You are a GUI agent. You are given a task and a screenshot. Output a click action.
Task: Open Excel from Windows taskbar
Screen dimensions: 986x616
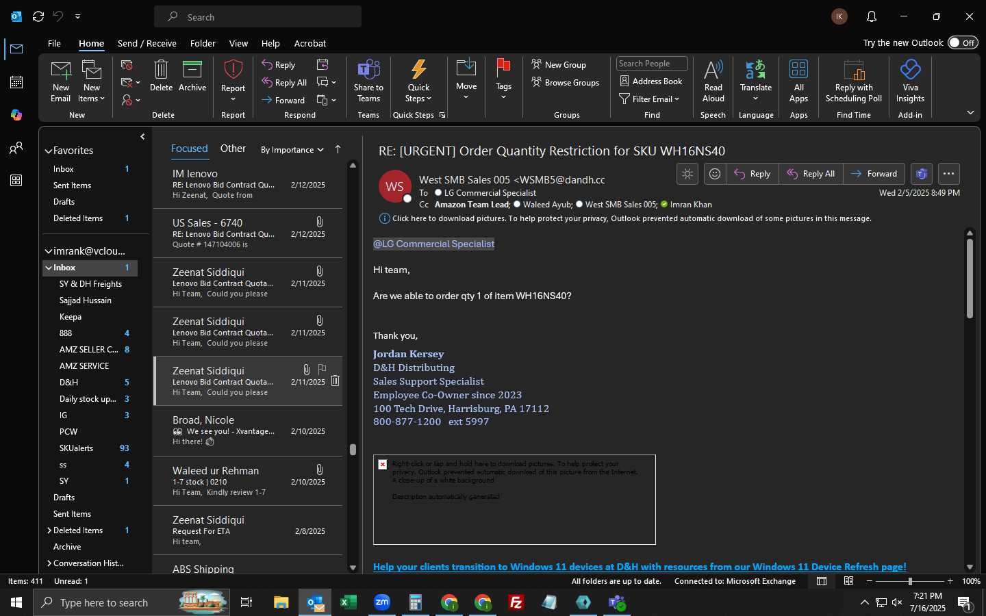[349, 602]
